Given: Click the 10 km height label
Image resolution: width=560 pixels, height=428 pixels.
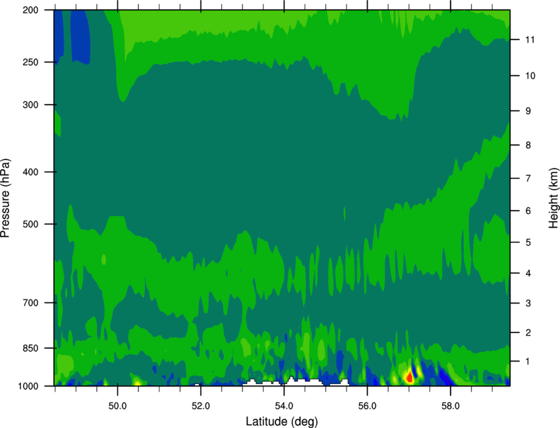Looking at the screenshot, I should tap(530, 76).
